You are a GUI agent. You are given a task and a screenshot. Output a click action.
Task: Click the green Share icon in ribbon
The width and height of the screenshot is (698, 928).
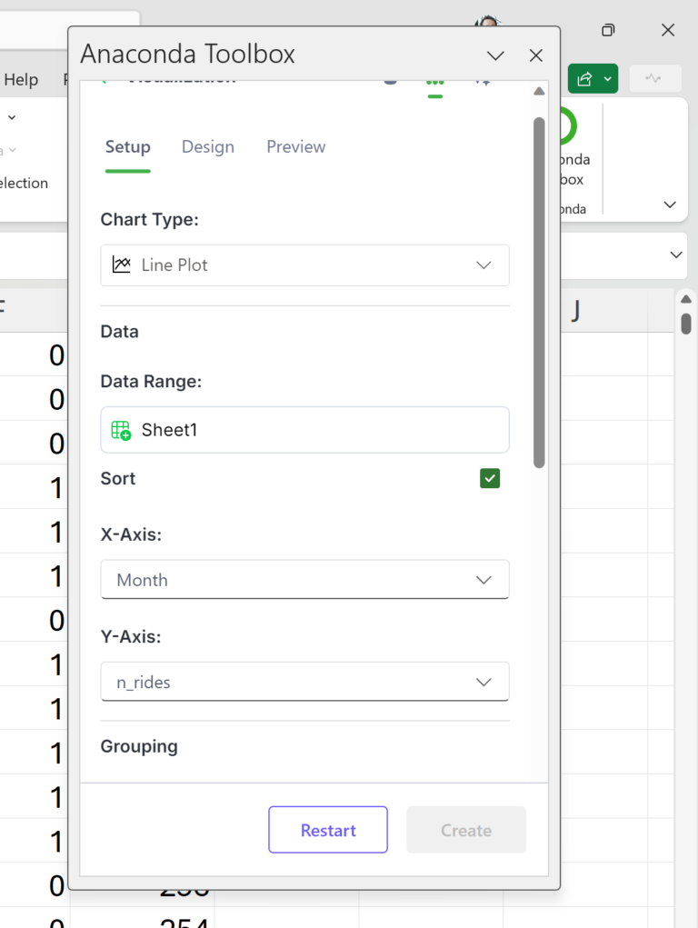584,79
